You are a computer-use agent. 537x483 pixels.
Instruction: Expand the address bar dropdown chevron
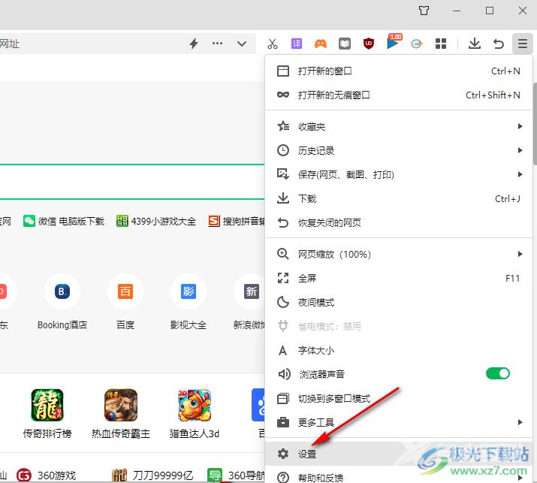[242, 44]
